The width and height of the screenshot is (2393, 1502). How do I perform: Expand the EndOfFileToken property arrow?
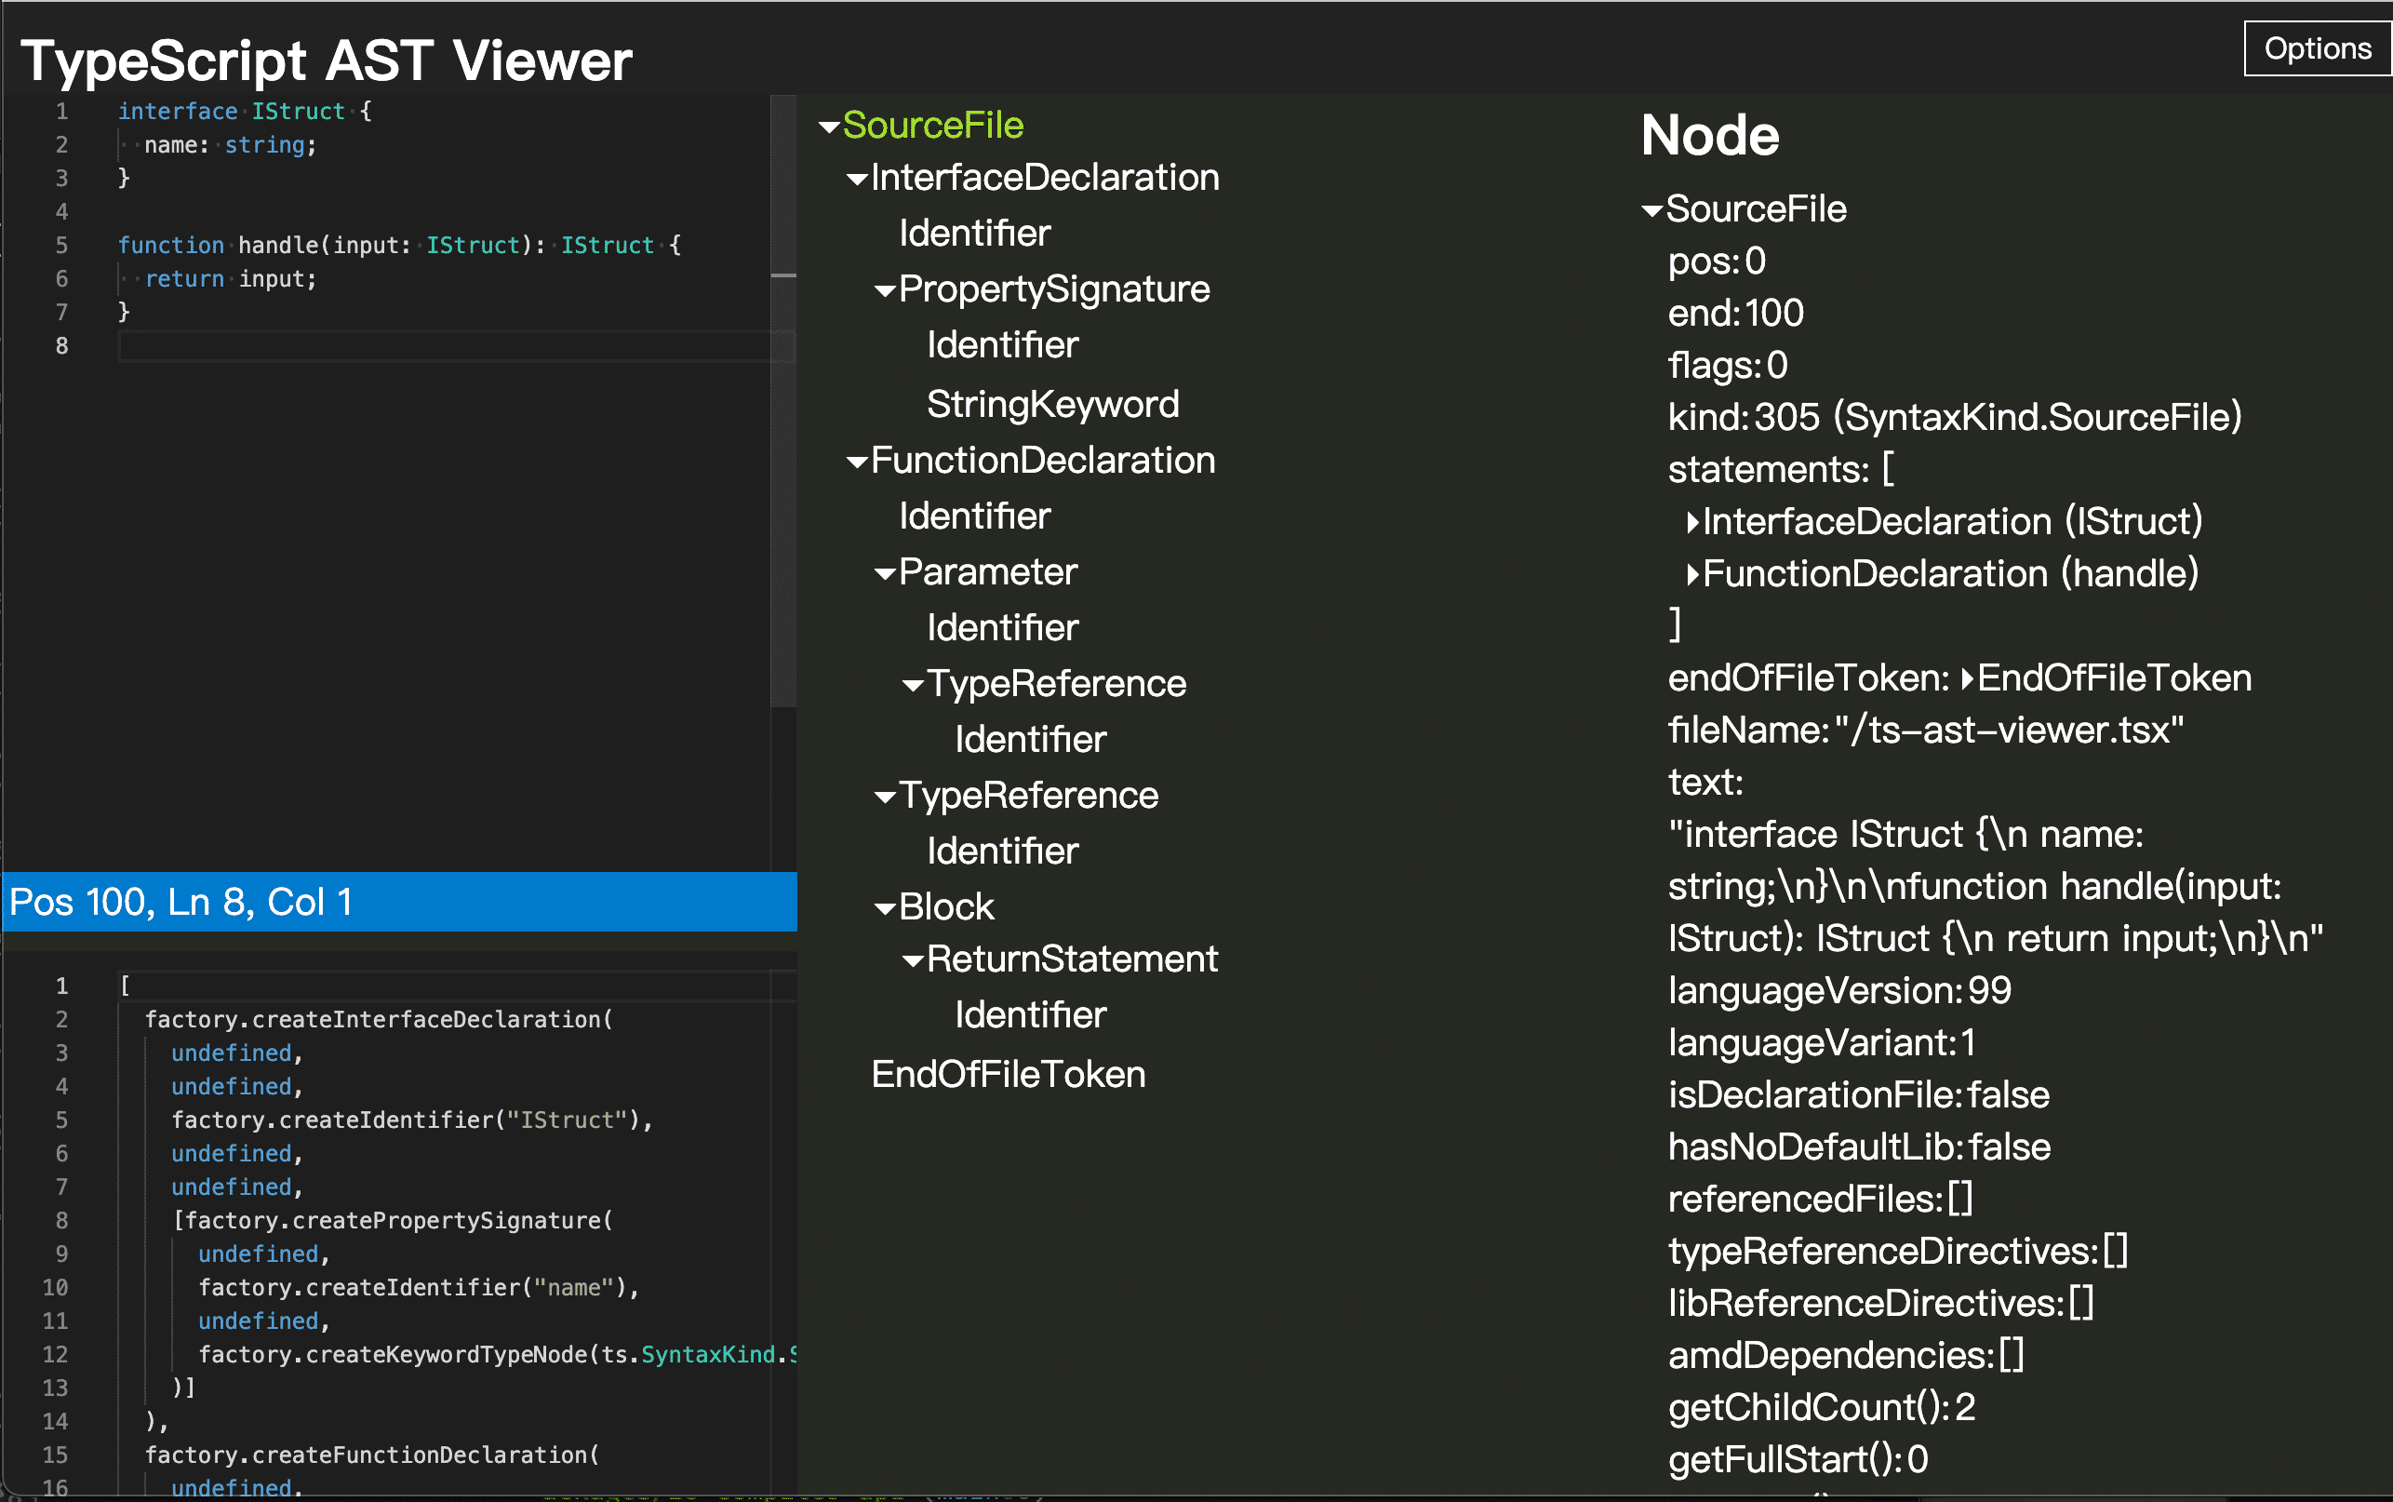[x=1966, y=679]
